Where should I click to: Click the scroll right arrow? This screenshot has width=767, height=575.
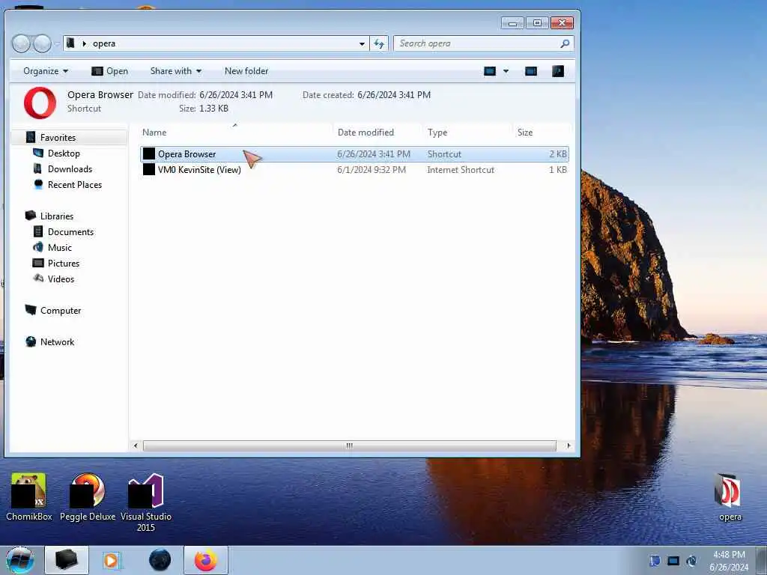coord(568,445)
